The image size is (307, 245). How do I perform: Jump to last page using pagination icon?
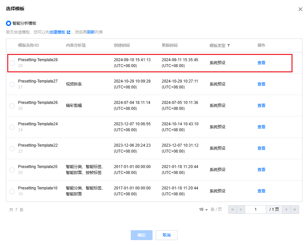coord(295,209)
